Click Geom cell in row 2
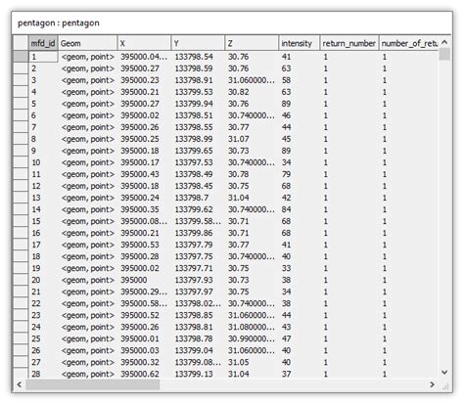Screen dimensions: 464x404 click(x=88, y=68)
